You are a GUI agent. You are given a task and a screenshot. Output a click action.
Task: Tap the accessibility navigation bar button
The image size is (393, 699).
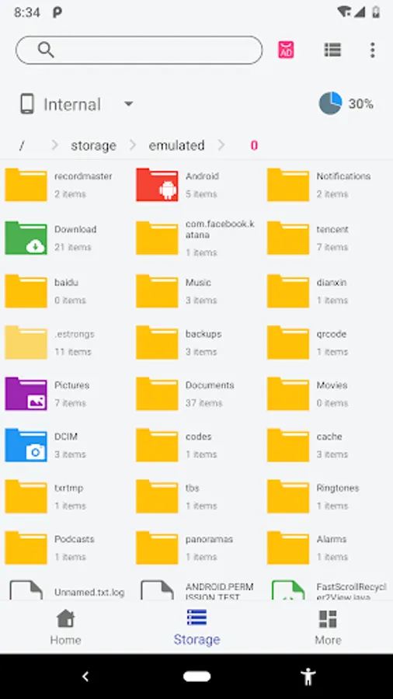pyautogui.click(x=308, y=676)
